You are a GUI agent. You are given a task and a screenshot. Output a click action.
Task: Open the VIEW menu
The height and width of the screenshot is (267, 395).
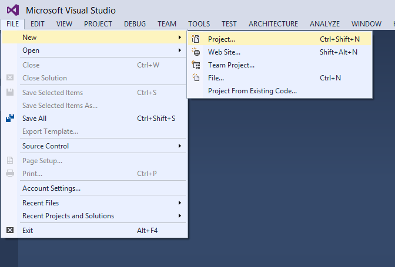tap(64, 24)
